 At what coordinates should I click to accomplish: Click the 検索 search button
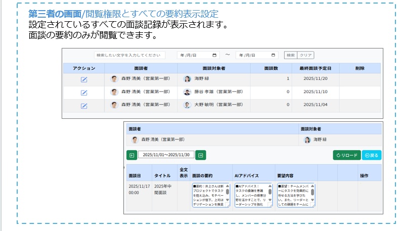[x=290, y=55]
